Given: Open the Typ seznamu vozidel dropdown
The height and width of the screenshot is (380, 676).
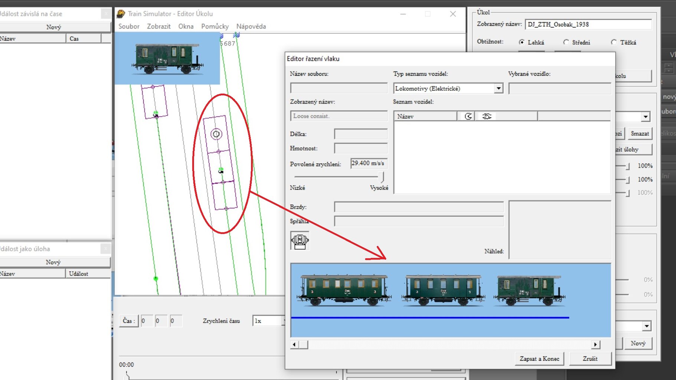Looking at the screenshot, I should [499, 88].
